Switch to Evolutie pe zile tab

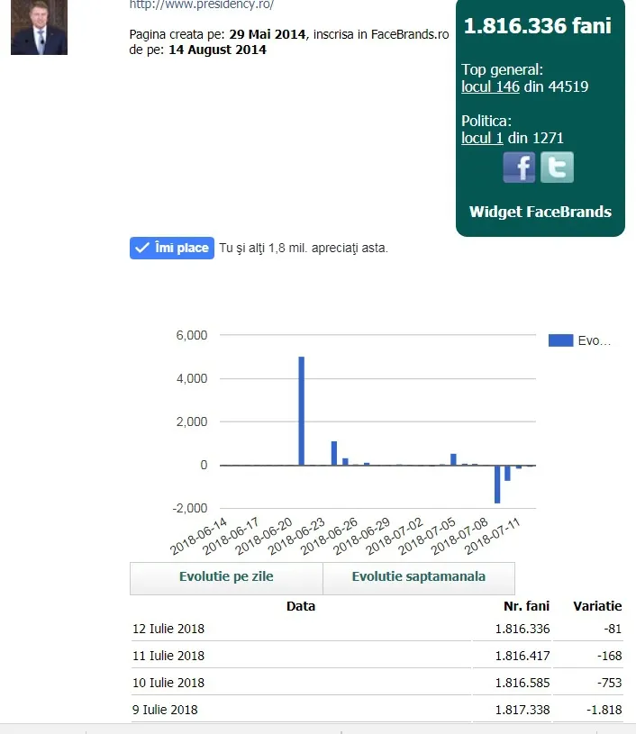tap(226, 577)
